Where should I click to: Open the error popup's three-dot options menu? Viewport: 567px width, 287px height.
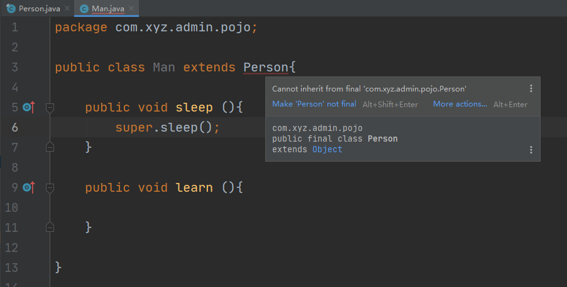click(531, 89)
